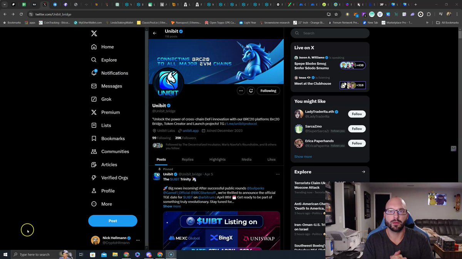This screenshot has width=462, height=259.
Task: Open Profile in sidebar
Action: (103, 191)
